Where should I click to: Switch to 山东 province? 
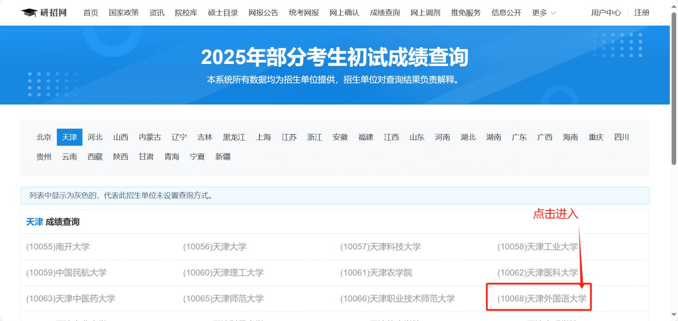417,137
